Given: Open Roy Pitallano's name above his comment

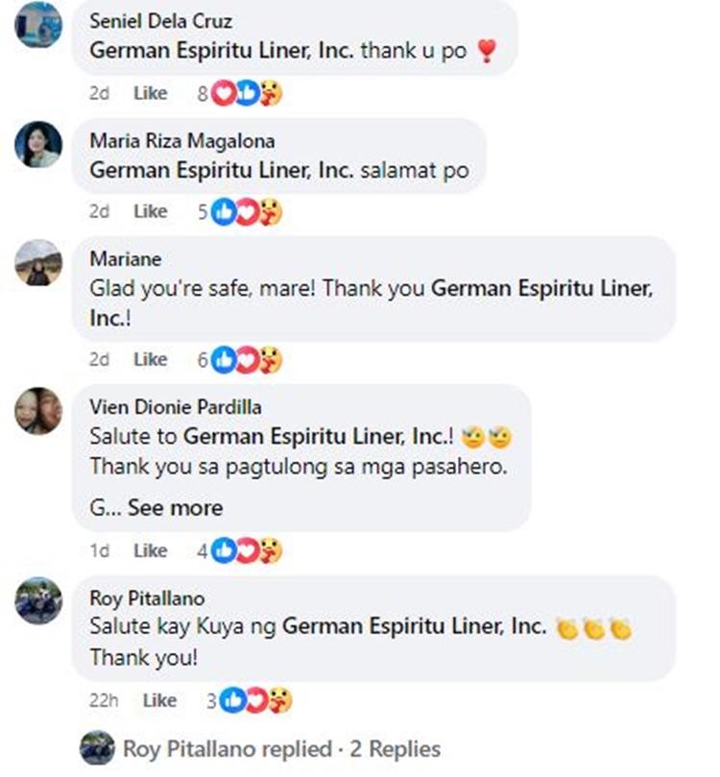Looking at the screenshot, I should tap(147, 598).
